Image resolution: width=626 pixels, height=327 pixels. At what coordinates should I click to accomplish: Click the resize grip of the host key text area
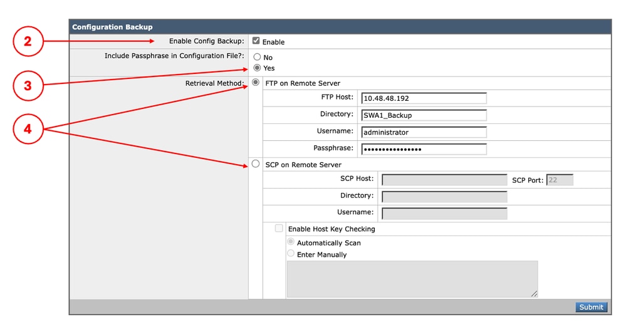click(x=534, y=294)
